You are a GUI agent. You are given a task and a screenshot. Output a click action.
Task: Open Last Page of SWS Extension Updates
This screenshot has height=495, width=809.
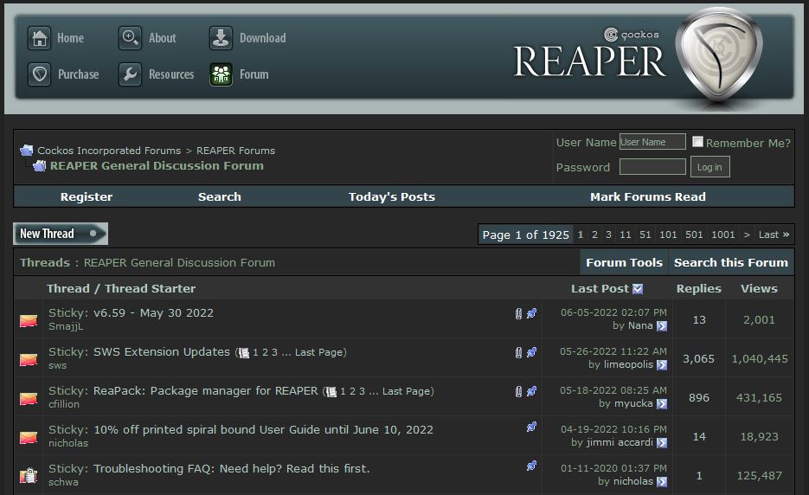click(x=319, y=352)
